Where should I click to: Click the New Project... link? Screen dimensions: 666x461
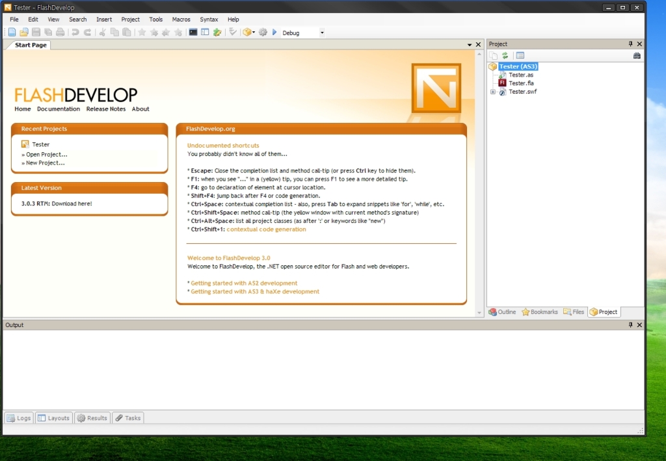46,163
